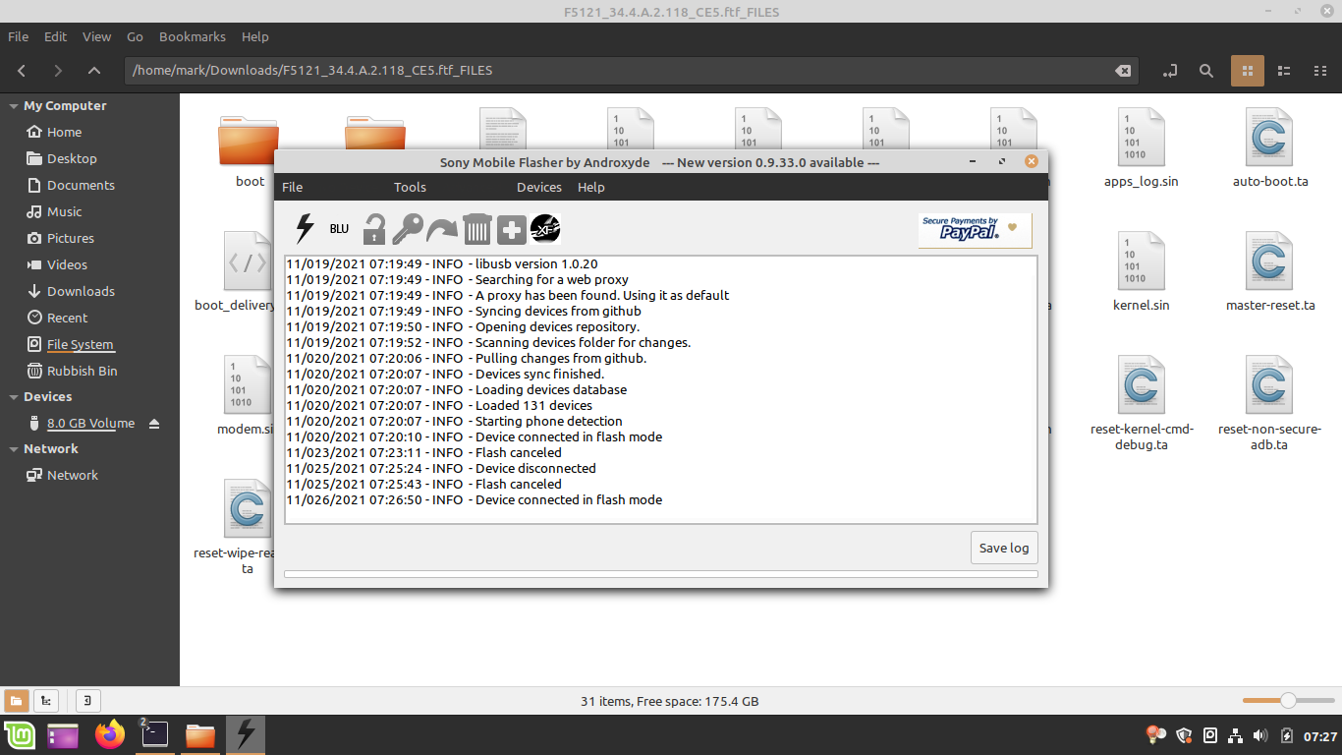Open file search in the file manager

pos(1206,71)
